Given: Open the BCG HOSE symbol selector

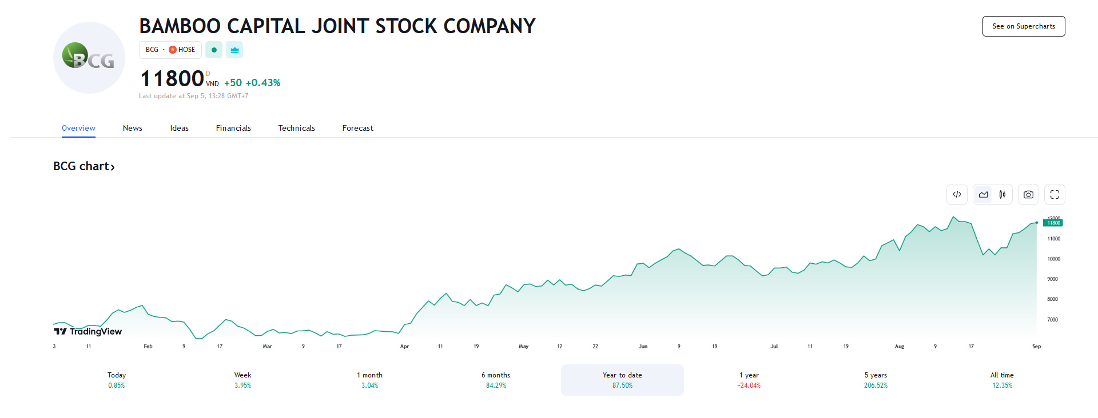Looking at the screenshot, I should [x=170, y=50].
